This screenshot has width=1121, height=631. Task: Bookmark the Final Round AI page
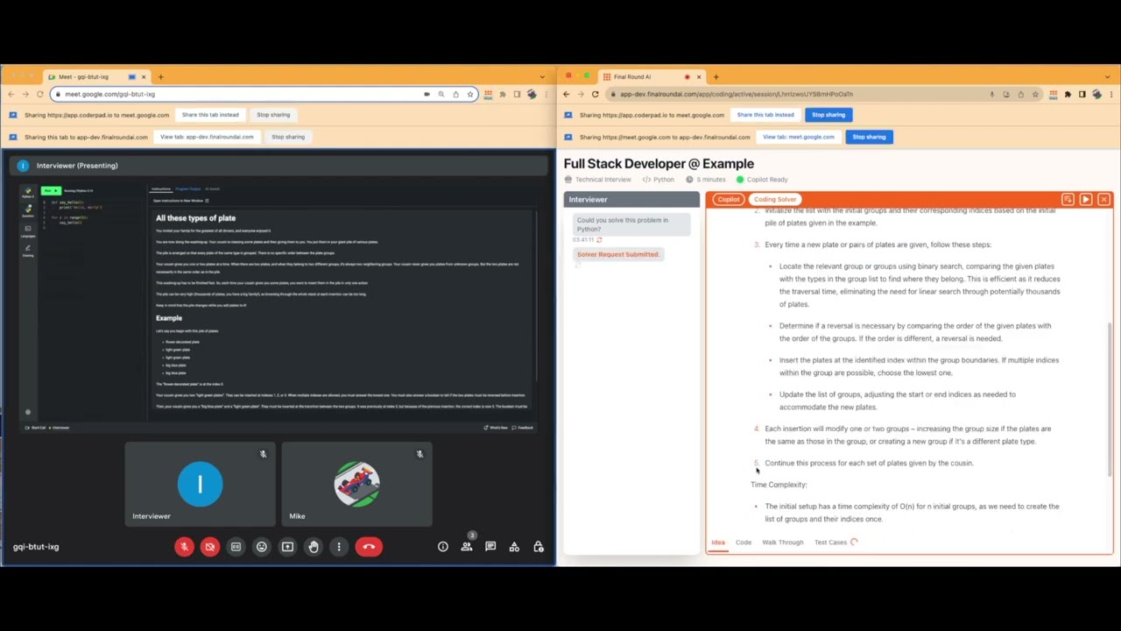coord(1035,94)
